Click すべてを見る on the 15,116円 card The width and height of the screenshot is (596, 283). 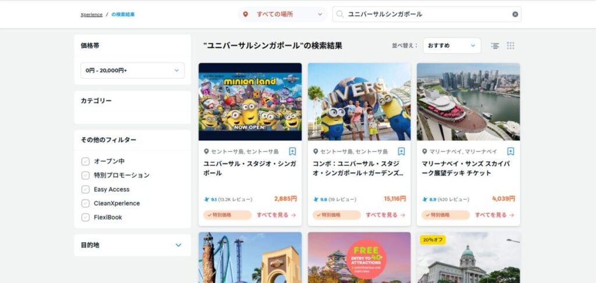click(x=385, y=215)
